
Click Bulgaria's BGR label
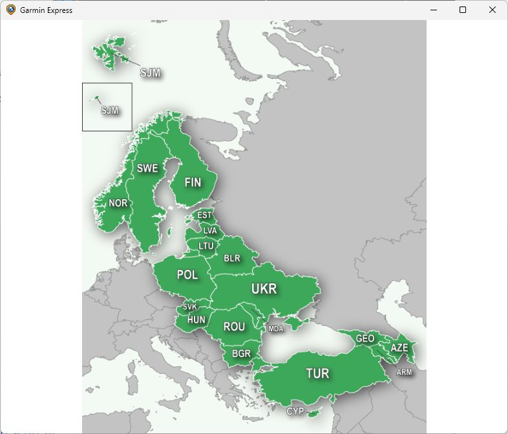(241, 354)
